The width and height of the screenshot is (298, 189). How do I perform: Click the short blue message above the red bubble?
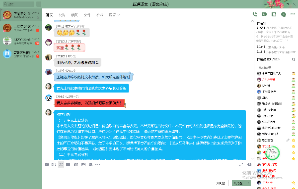(x=91, y=88)
